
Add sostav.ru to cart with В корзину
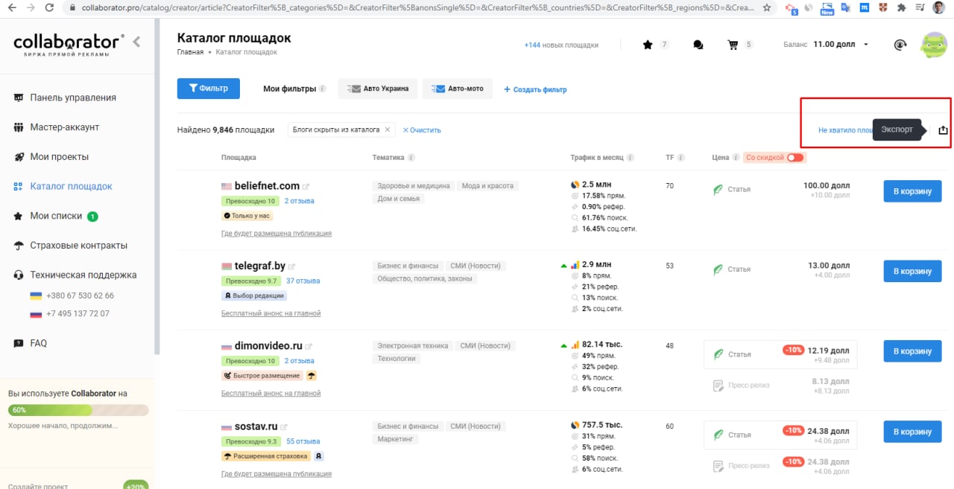pos(912,432)
